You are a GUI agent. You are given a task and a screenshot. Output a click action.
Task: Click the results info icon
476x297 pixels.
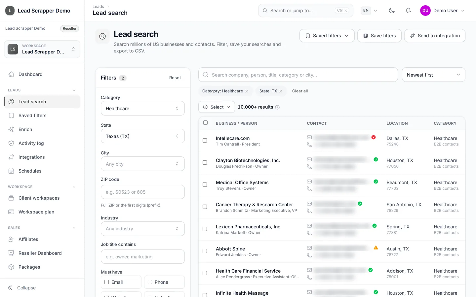[x=277, y=107]
